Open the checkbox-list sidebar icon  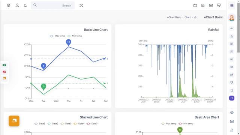pyautogui.click(x=232, y=52)
